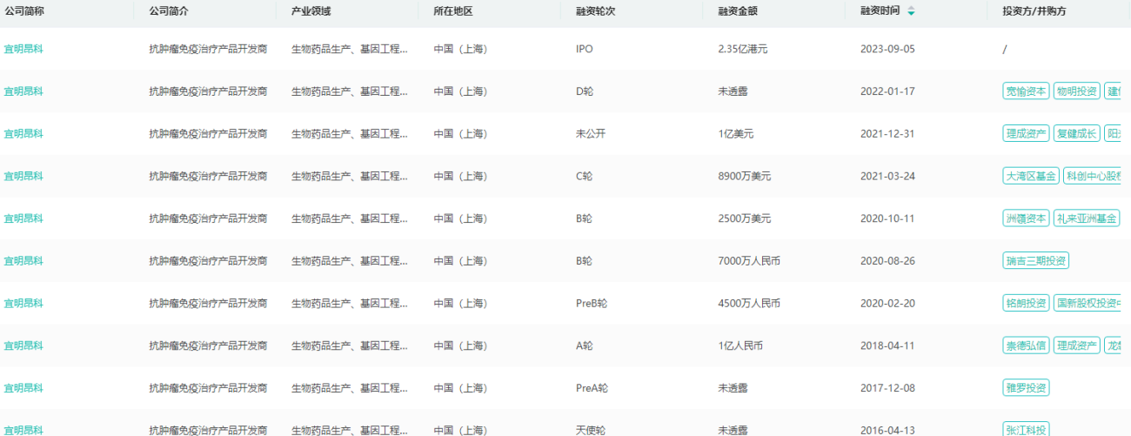Viewport: 1131px width, 436px height.
Task: Open 理成资产 tag in the 2021-12-31 row
Action: tap(1026, 134)
